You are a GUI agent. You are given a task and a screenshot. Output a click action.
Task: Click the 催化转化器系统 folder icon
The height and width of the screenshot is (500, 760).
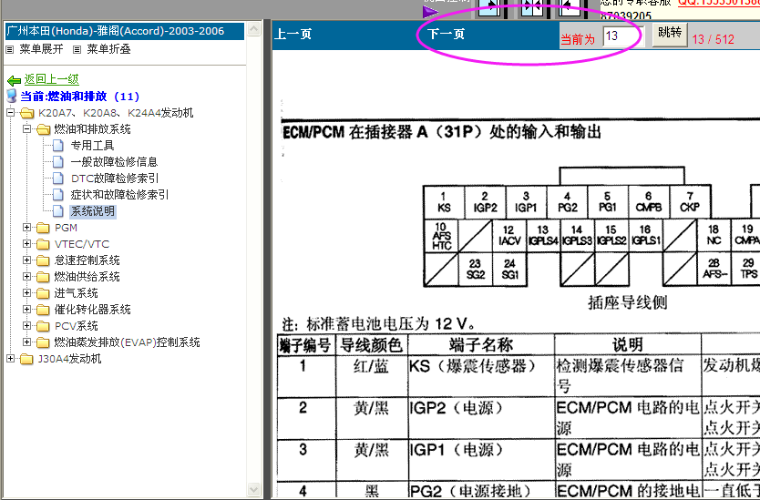(44, 310)
